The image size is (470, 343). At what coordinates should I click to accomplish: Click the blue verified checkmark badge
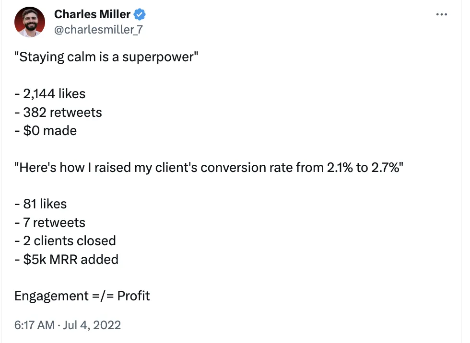(140, 14)
